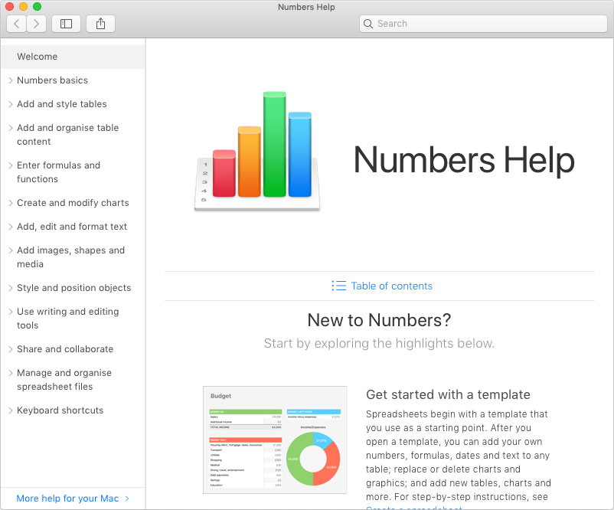This screenshot has height=510, width=614.
Task: Expand Create and modify charts chevron
Action: point(11,203)
